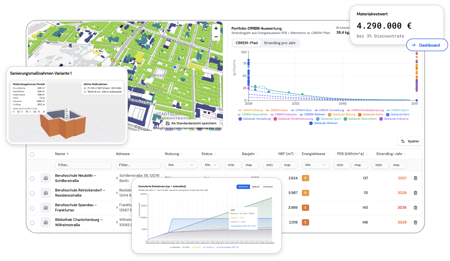Click the Spalten columns button
Viewport: 450px width, 261px height.
(410, 141)
